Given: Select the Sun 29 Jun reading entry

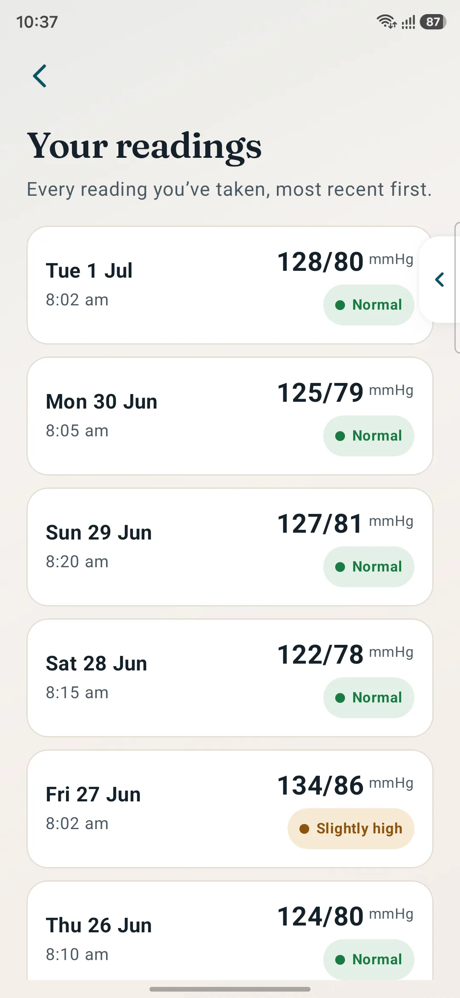Looking at the screenshot, I should pos(230,547).
